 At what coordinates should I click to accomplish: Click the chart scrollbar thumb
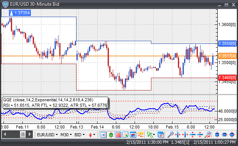[23, 134]
